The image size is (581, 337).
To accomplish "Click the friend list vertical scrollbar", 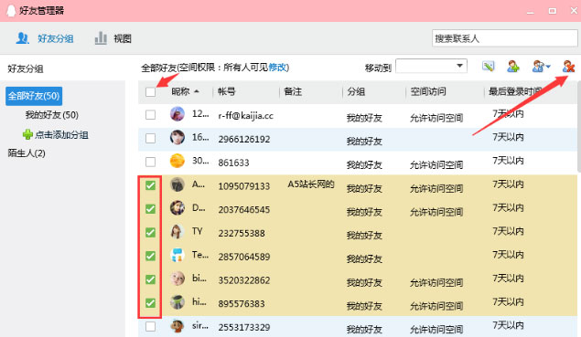I will pyautogui.click(x=579, y=127).
